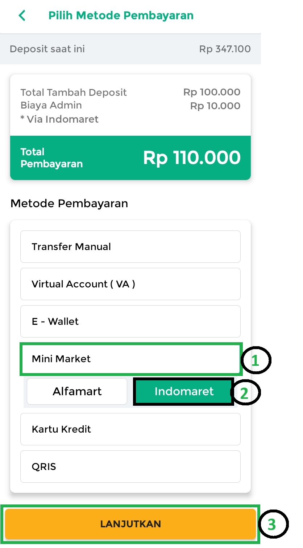303x548 pixels.
Task: Expand the Transfer Manual payment method
Action: (x=130, y=247)
